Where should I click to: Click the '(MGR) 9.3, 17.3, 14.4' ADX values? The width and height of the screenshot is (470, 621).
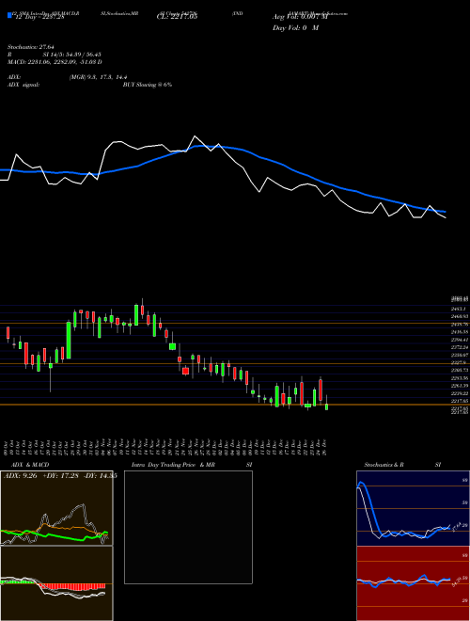pyautogui.click(x=99, y=77)
